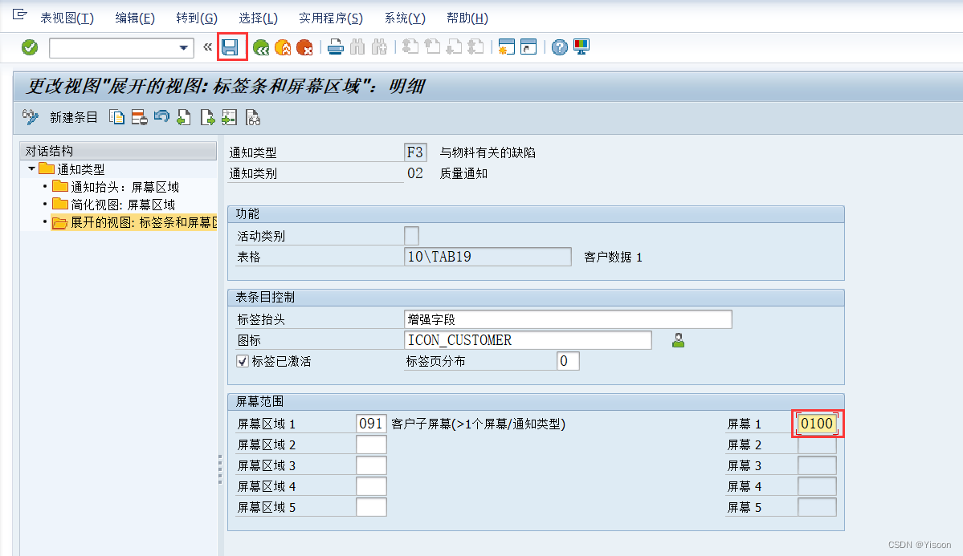The height and width of the screenshot is (556, 963).
Task: Toggle Display/Change mode with the glasses icon
Action: pyautogui.click(x=31, y=117)
